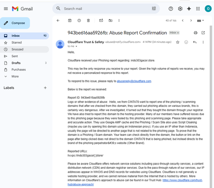
Task: Toggle the main menu hamburger icon
Action: click(x=6, y=9)
